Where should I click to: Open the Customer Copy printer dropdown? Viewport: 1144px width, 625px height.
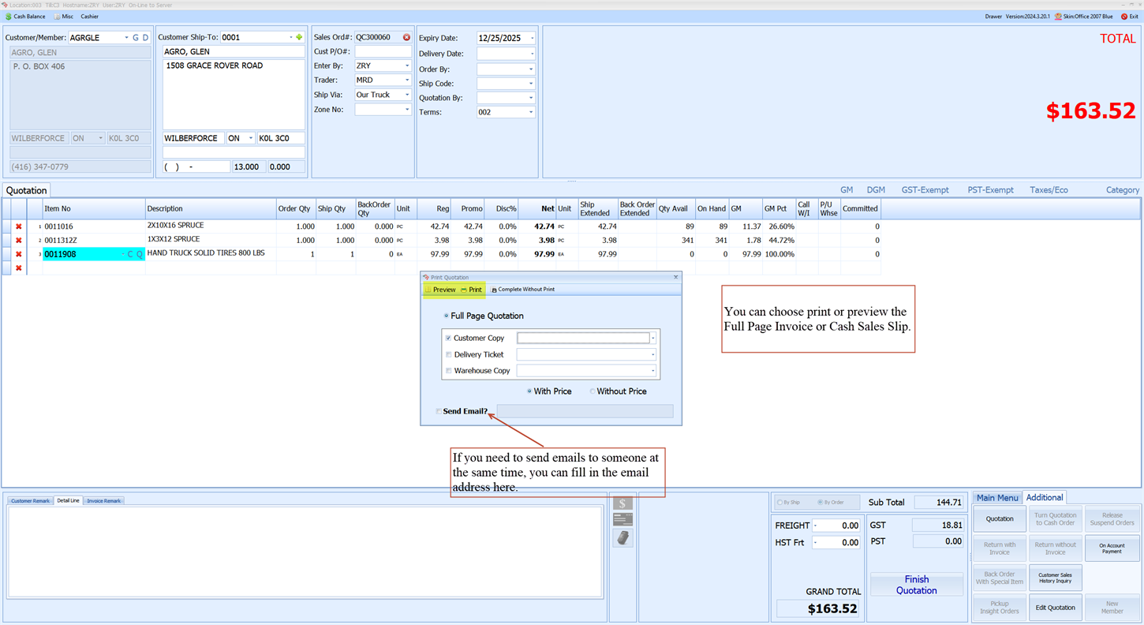click(x=653, y=338)
